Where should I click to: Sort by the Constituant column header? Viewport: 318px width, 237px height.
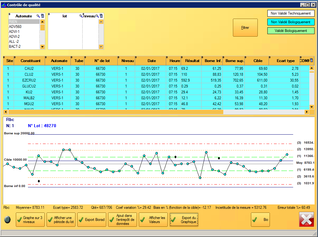click(x=30, y=61)
